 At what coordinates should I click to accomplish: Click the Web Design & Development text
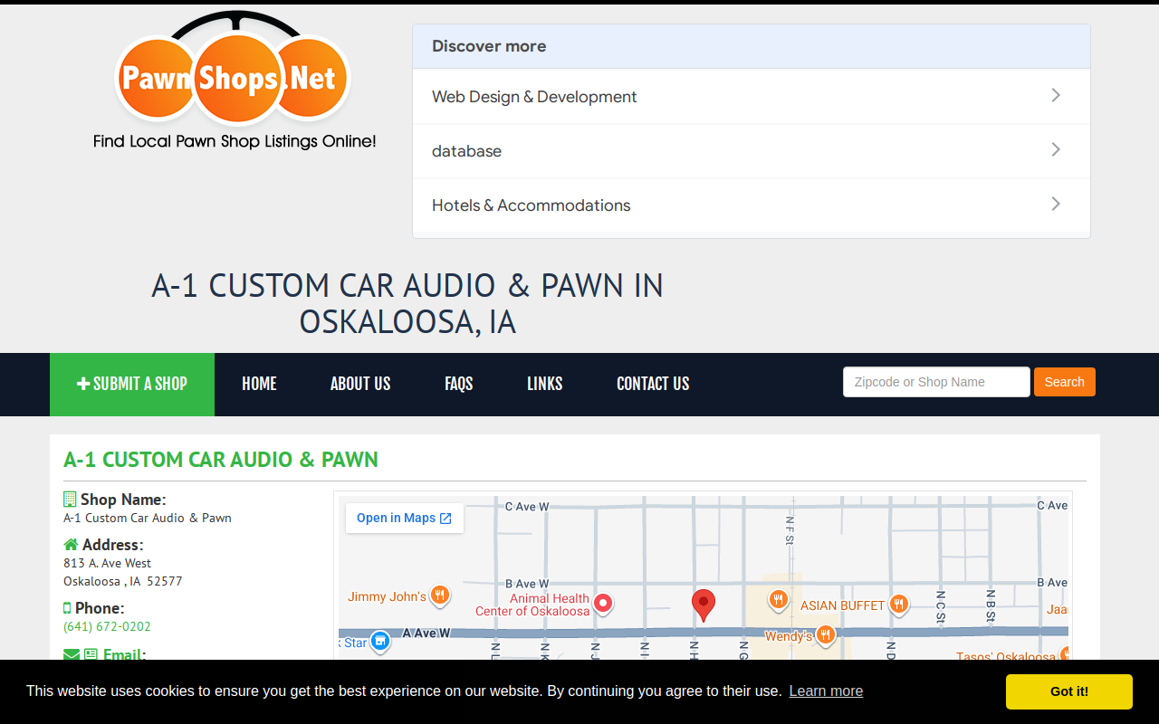pos(534,97)
